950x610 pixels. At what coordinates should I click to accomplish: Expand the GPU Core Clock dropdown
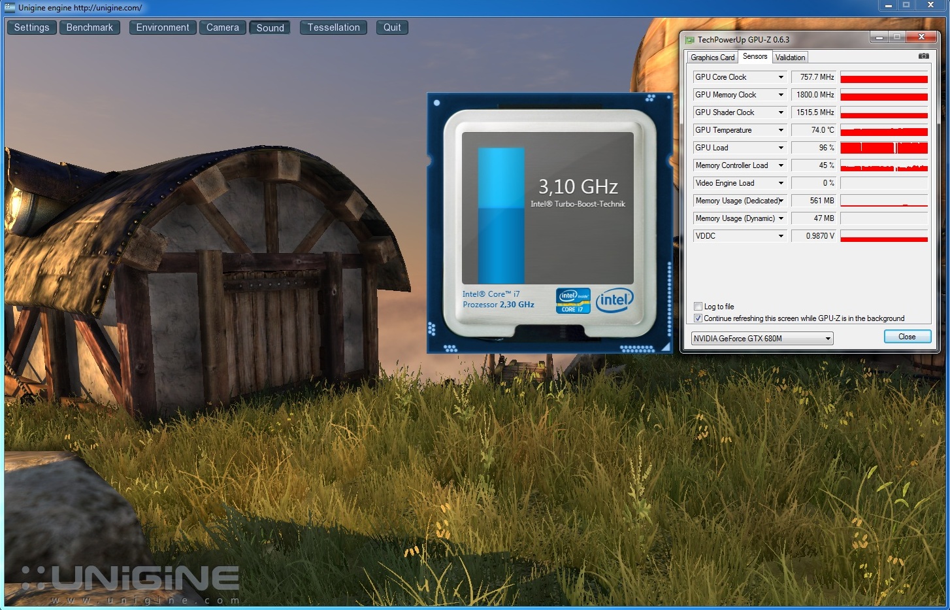(x=780, y=77)
